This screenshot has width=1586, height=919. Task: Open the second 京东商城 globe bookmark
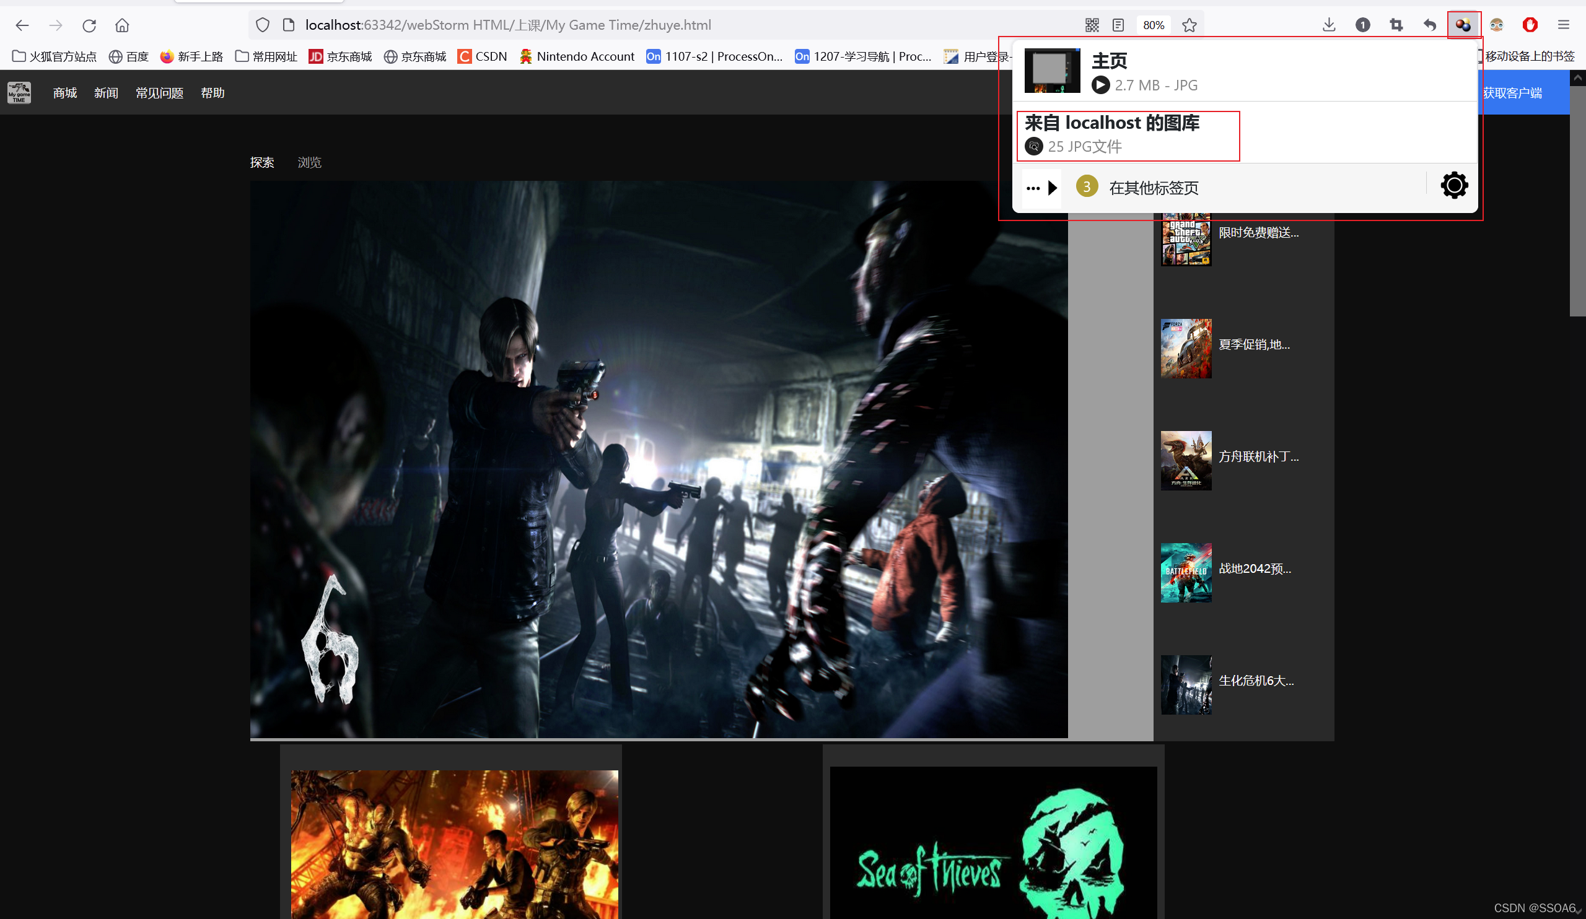point(414,56)
